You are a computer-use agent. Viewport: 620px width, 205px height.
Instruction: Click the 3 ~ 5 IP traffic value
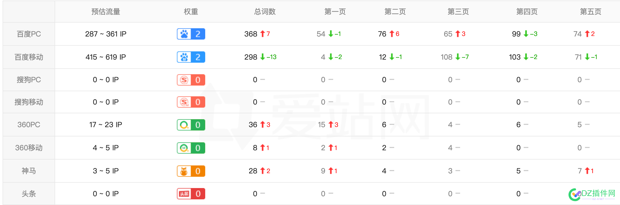coord(106,171)
